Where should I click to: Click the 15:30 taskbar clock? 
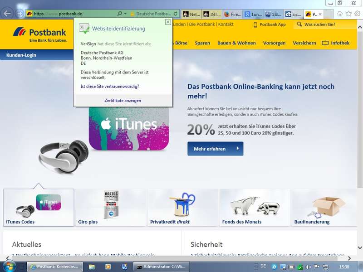pyautogui.click(x=344, y=267)
